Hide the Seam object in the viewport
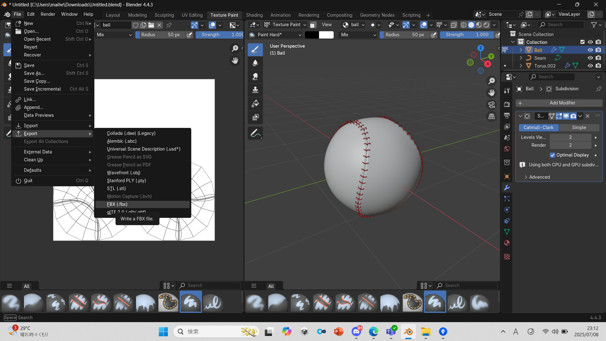The width and height of the screenshot is (606, 341). [590, 58]
